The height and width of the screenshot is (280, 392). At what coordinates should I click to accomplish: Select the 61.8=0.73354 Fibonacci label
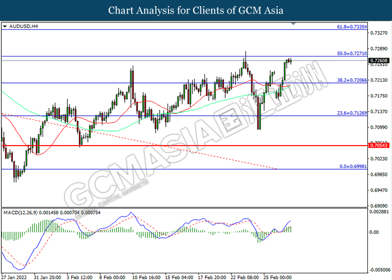[352, 26]
